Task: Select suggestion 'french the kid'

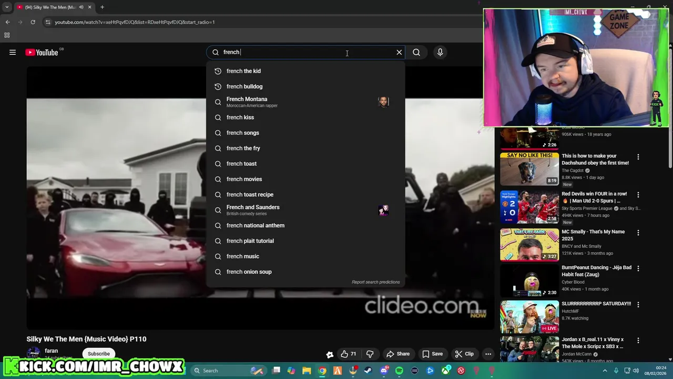Action: point(306,71)
